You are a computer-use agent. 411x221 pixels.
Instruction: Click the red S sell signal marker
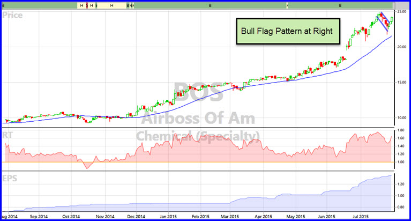(x=87, y=5)
